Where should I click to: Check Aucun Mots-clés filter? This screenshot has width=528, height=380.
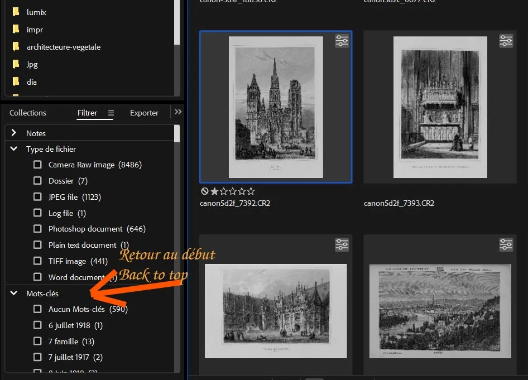37,309
